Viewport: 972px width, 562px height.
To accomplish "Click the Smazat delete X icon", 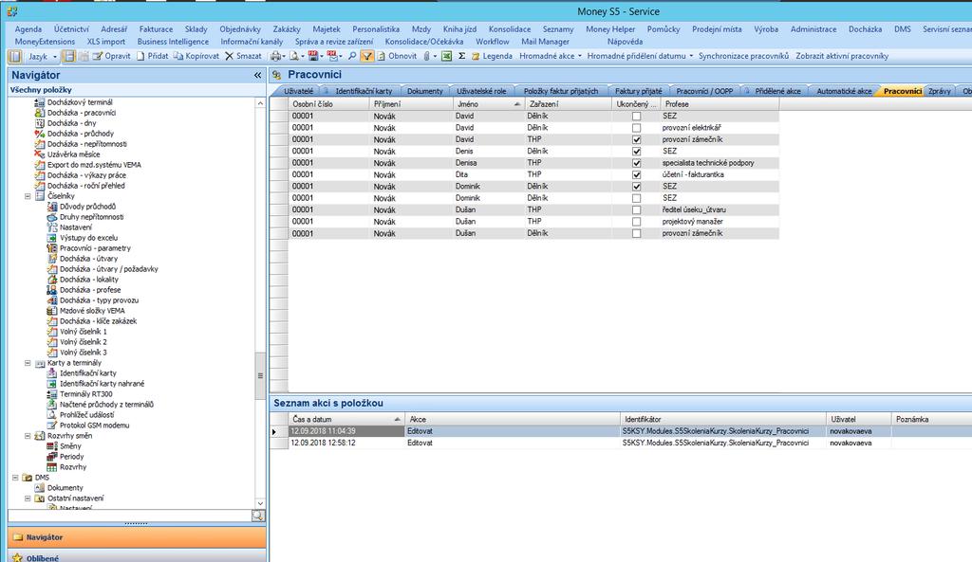I will 230,56.
